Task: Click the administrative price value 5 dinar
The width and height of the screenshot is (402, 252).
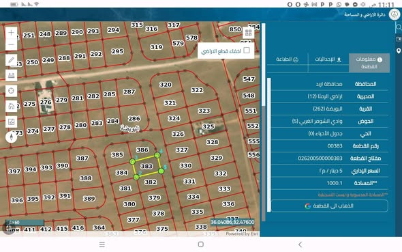Action: [330, 171]
